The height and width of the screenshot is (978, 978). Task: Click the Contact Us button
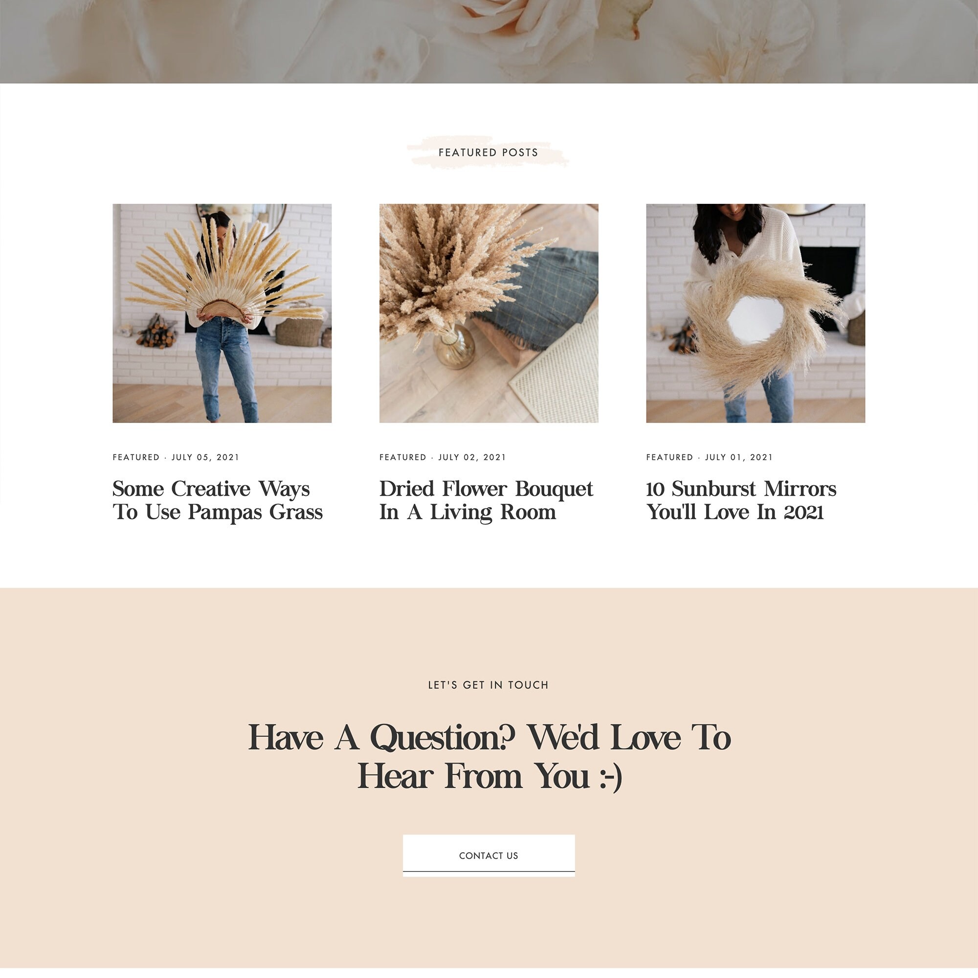point(489,855)
